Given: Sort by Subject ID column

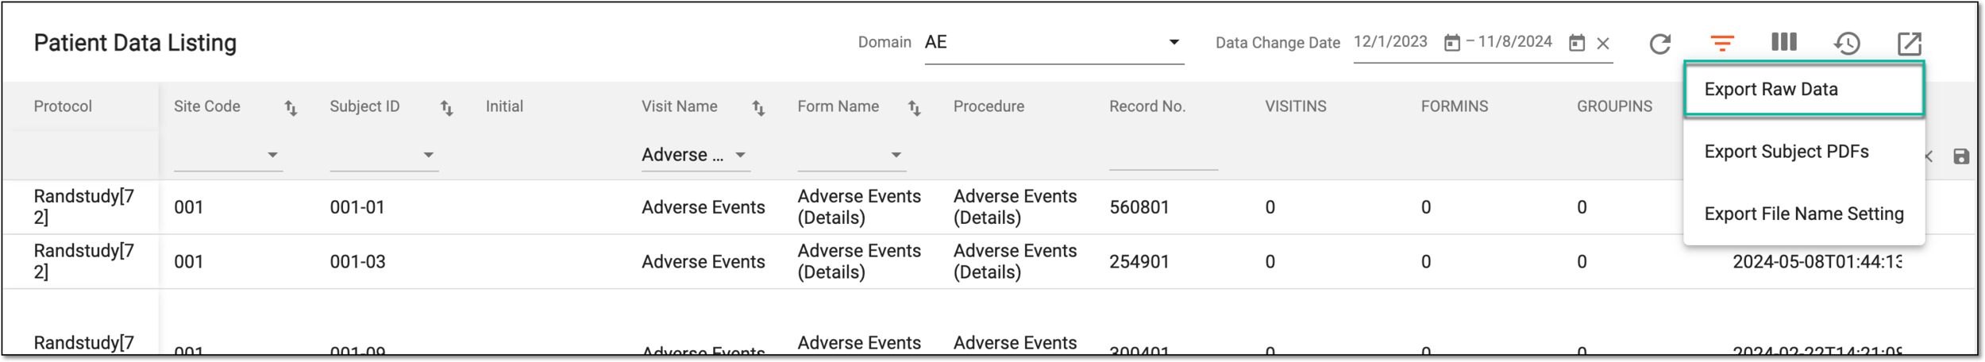Looking at the screenshot, I should (447, 108).
